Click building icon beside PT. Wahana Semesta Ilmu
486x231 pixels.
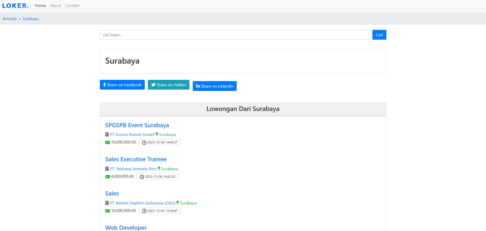[107, 169]
